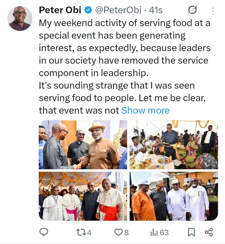Click the slashed-circle icon beside the timestamp
The image size is (225, 244).
(192, 11)
